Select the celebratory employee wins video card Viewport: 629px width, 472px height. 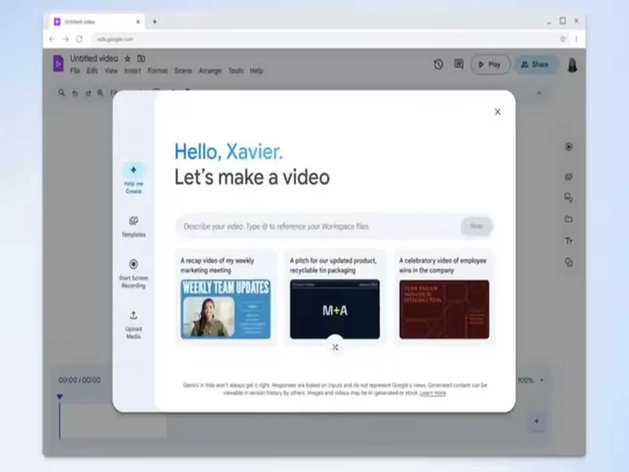(x=444, y=297)
